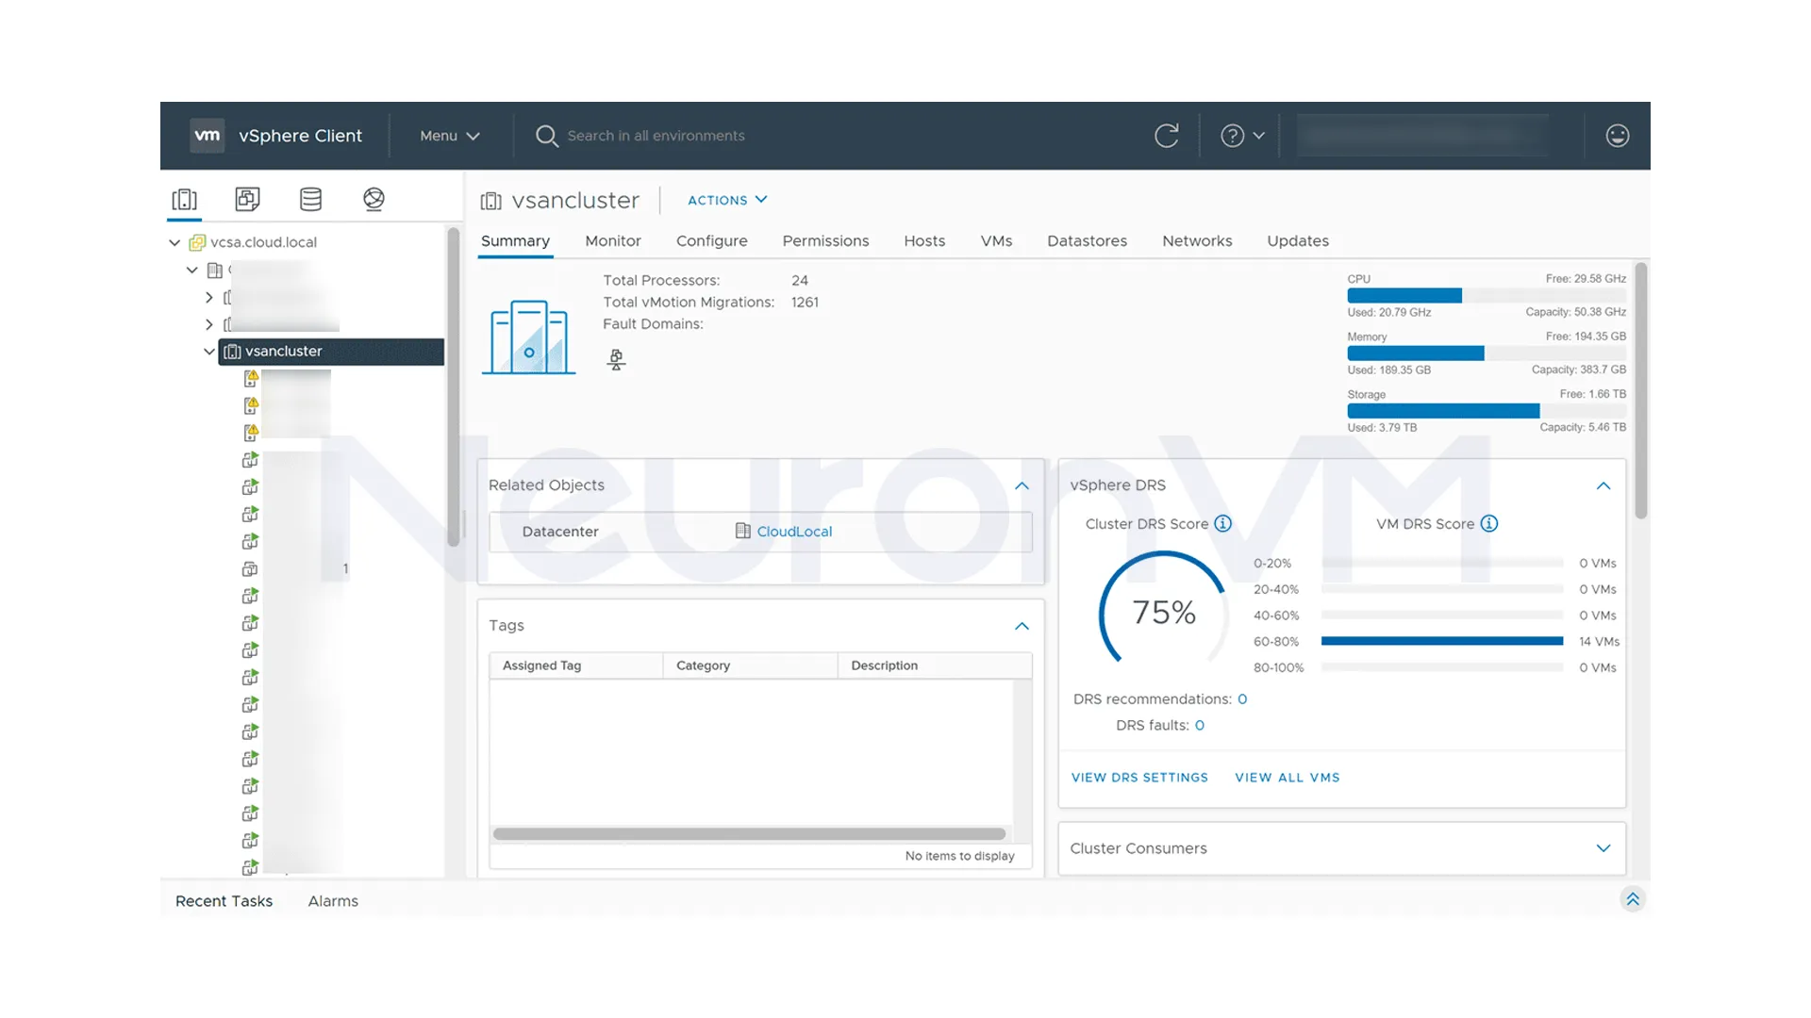The width and height of the screenshot is (1811, 1018).
Task: Open the Help menu dropdown
Action: point(1241,135)
